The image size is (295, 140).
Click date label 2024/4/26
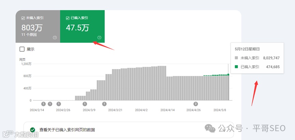193,110
